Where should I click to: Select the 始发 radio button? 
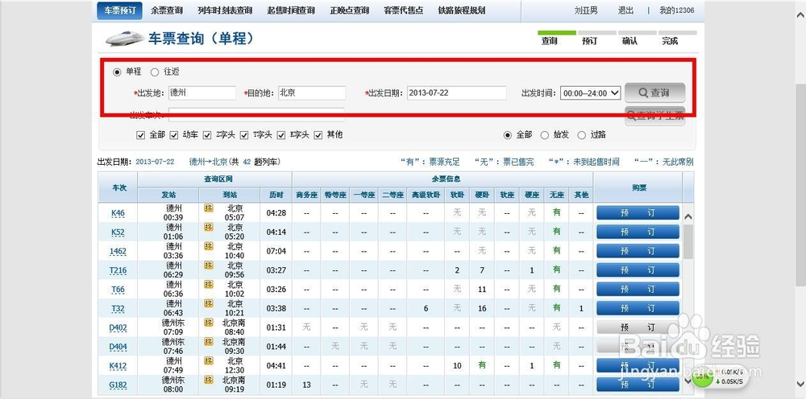click(x=545, y=135)
